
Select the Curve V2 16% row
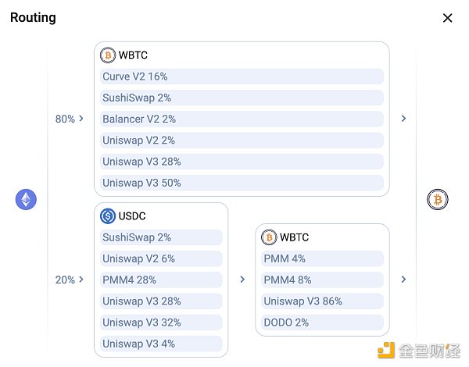coord(242,77)
